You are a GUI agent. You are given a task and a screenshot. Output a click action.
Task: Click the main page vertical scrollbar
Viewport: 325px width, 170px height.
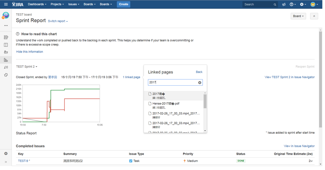[320, 79]
